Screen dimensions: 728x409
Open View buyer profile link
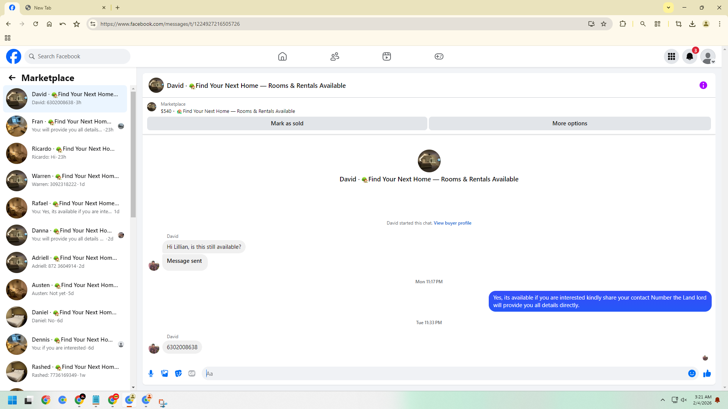click(452, 223)
